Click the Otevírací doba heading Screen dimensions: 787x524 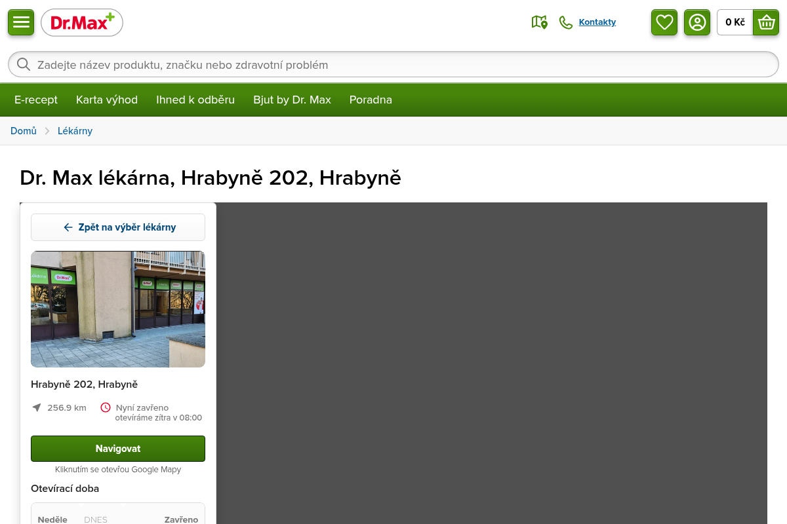tap(65, 489)
